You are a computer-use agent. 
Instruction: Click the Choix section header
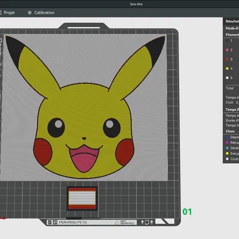click(230, 131)
